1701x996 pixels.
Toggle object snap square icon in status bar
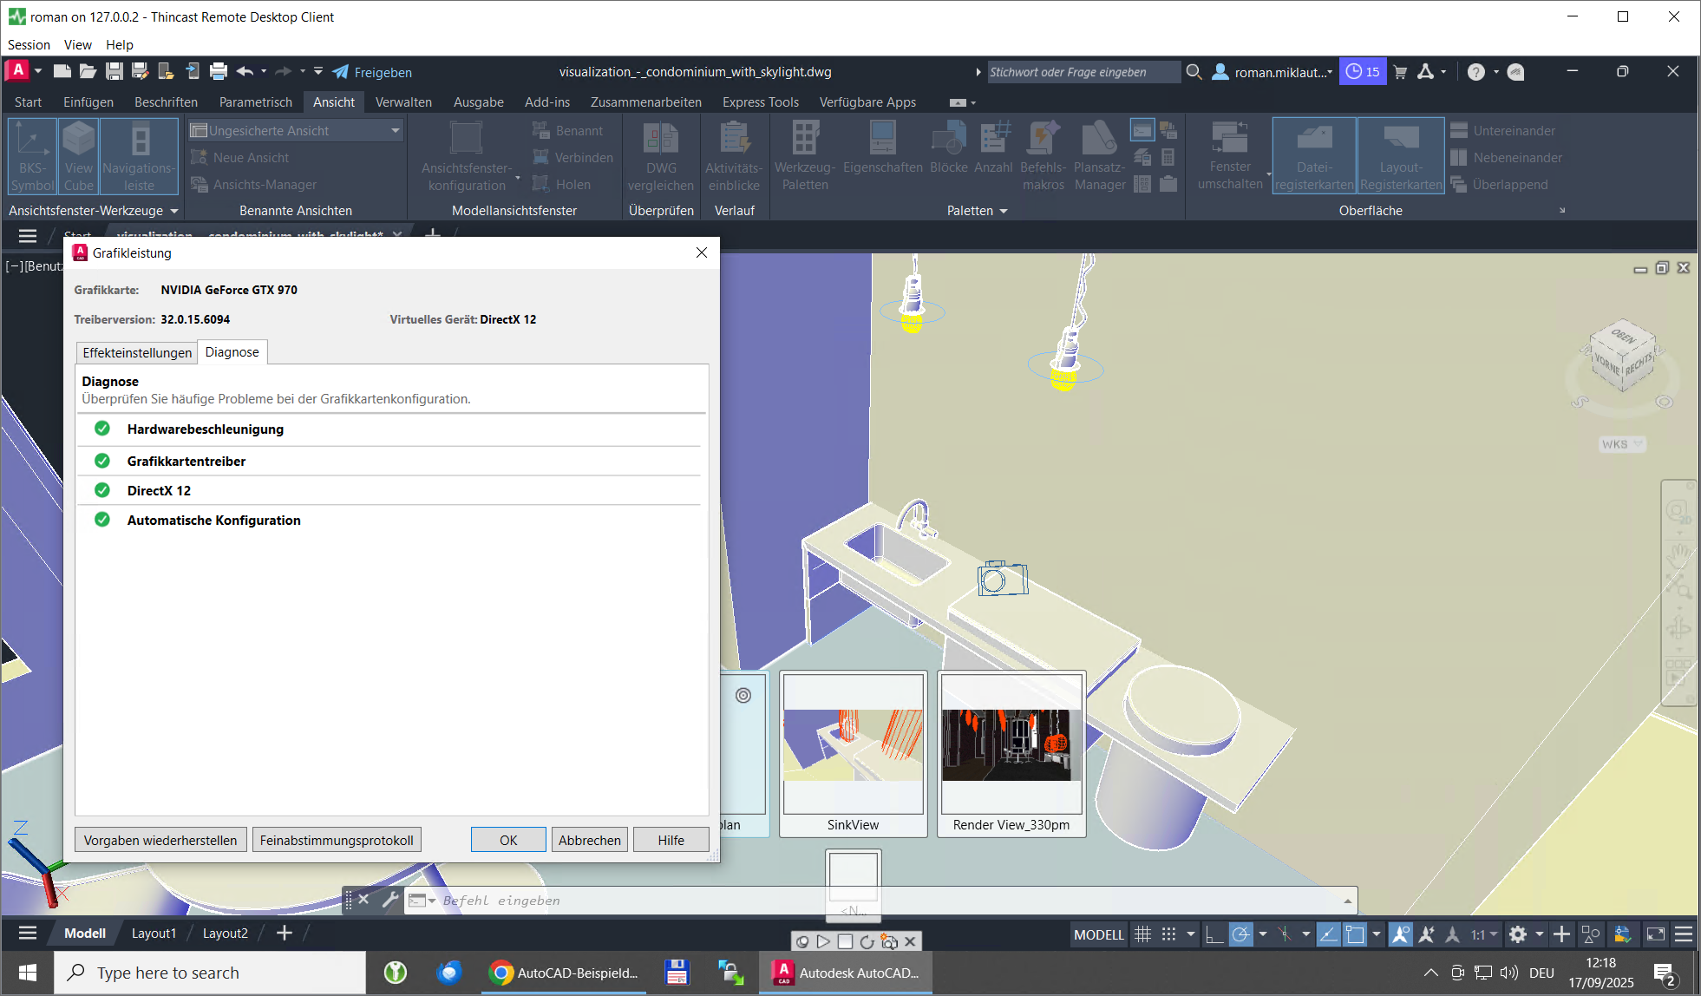[1354, 934]
